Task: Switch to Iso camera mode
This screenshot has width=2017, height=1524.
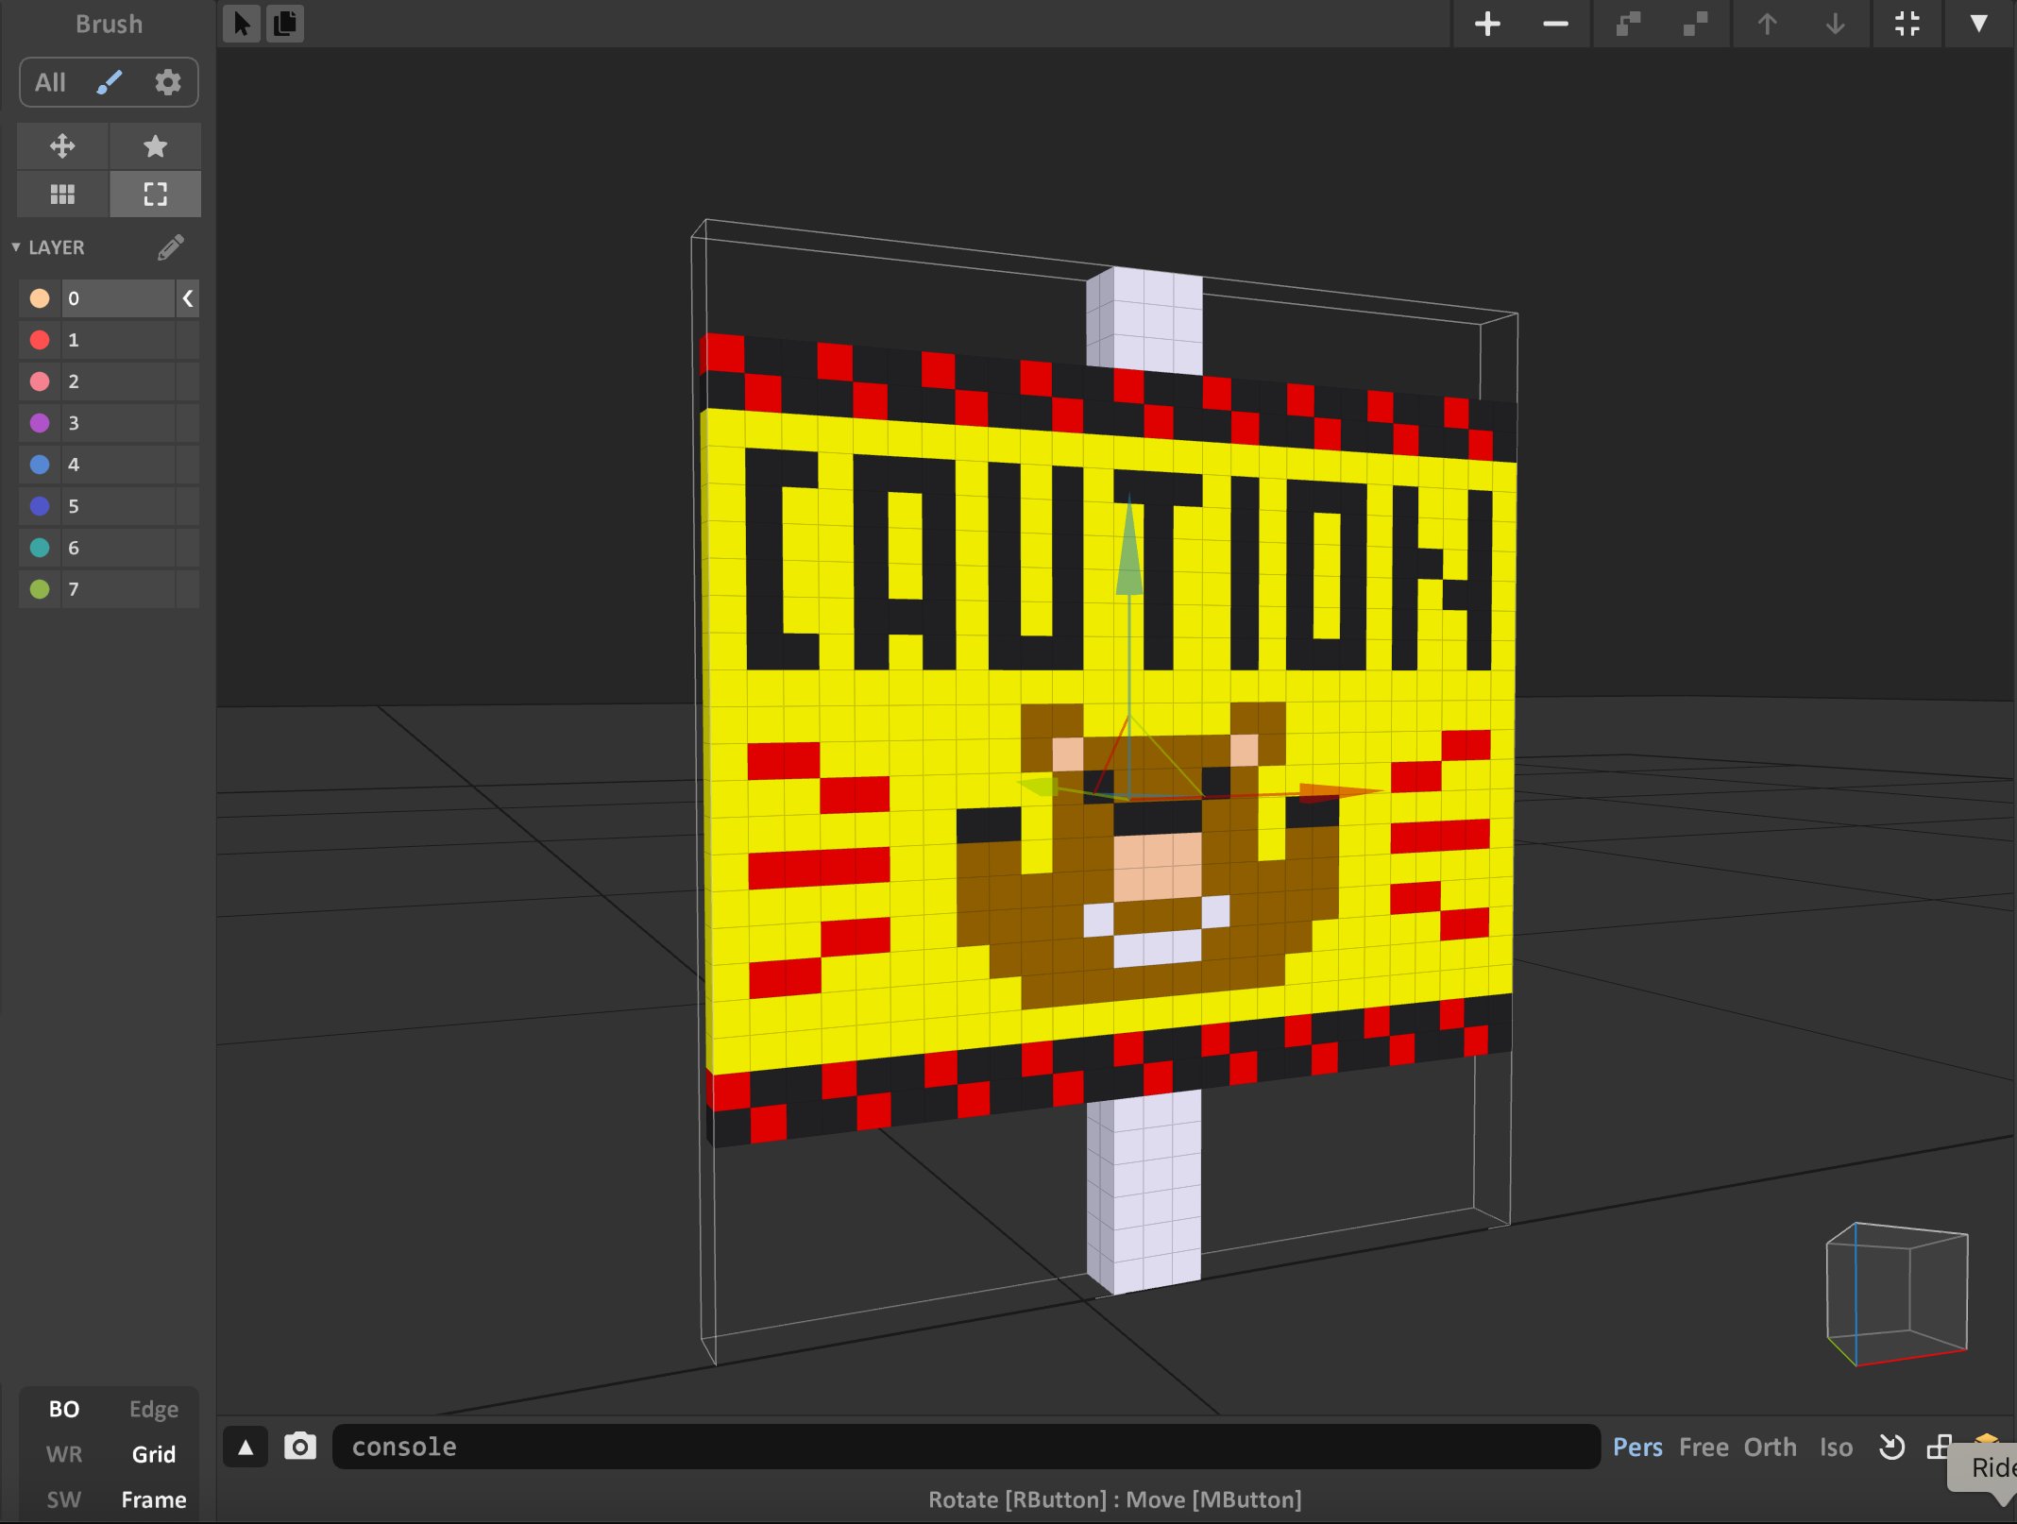Action: click(1836, 1448)
